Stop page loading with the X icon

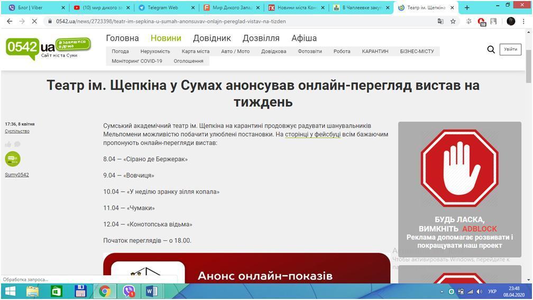tap(34, 21)
